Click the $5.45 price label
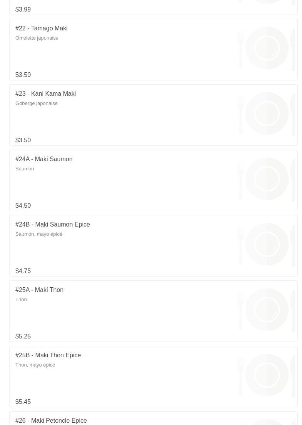 [x=23, y=402]
